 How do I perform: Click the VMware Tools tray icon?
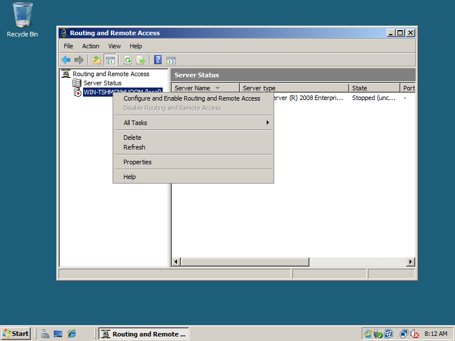(x=388, y=334)
